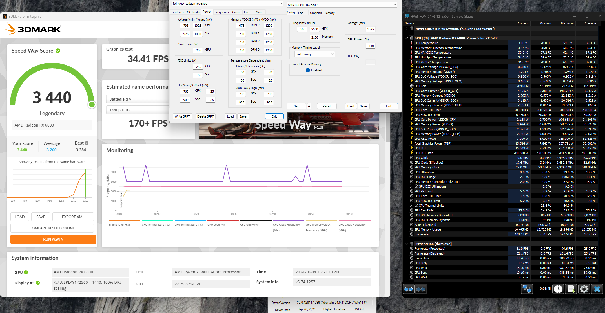Click the Write SPPT button
Screen dimensions: 605x313
(182, 116)
